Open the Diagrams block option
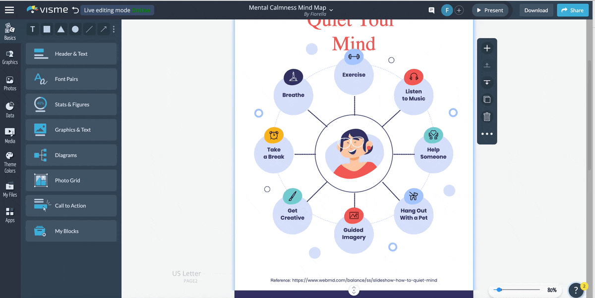The height and width of the screenshot is (298, 595). pyautogui.click(x=71, y=155)
